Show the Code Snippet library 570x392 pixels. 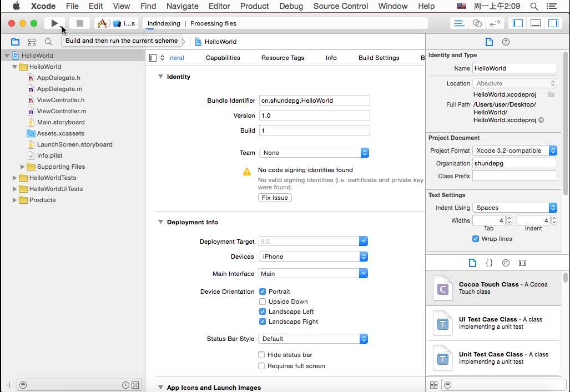(489, 263)
